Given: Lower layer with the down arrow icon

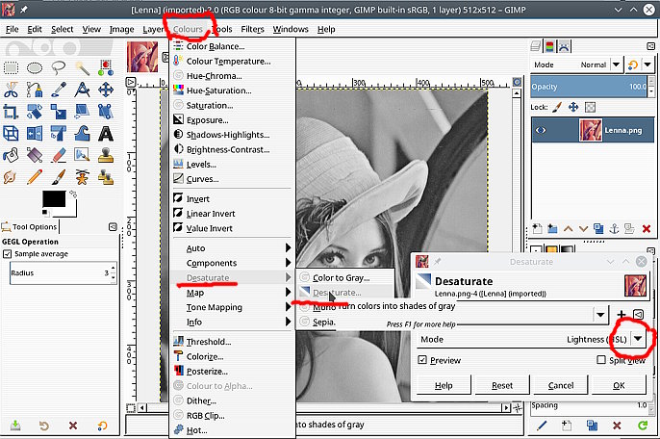Looking at the screenshot, I should pyautogui.click(x=583, y=229).
